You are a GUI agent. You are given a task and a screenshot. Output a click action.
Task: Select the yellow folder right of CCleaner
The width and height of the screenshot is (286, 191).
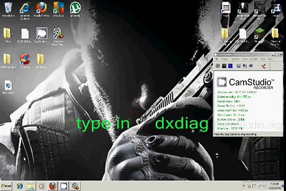[41, 60]
